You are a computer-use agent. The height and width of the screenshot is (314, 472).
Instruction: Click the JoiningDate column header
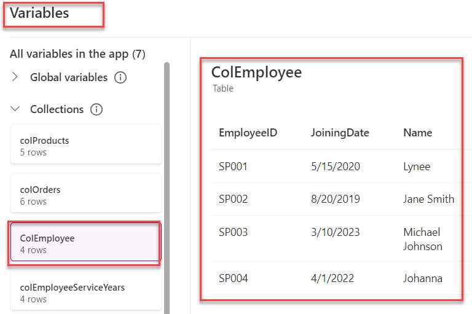340,133
